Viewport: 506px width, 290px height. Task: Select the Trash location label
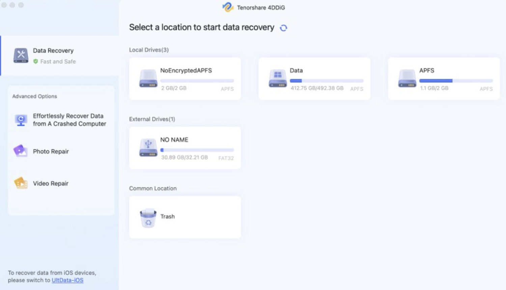click(x=167, y=216)
